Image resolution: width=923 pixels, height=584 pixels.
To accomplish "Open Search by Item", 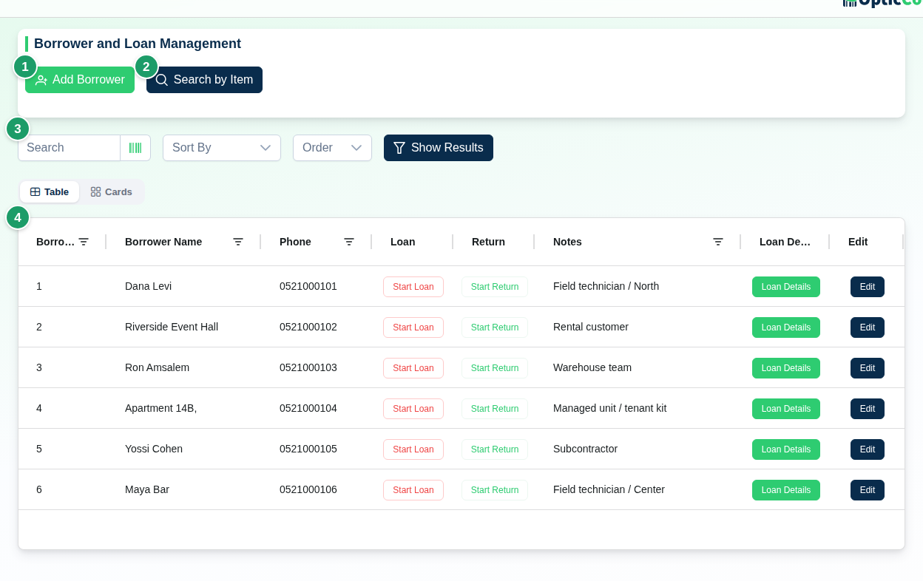I will pyautogui.click(x=204, y=80).
